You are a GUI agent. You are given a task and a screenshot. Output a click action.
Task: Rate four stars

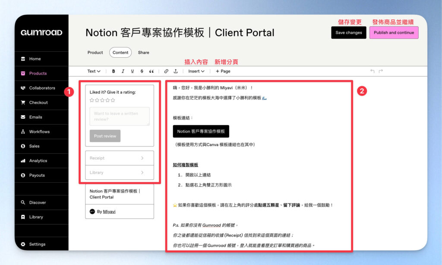click(x=107, y=100)
